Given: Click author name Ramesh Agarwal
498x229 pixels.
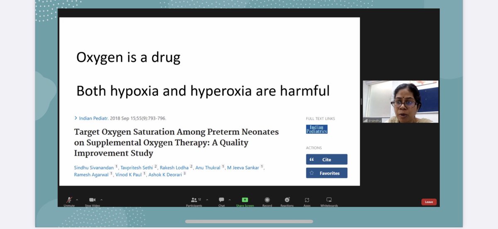Looking at the screenshot, I should coord(92,174).
